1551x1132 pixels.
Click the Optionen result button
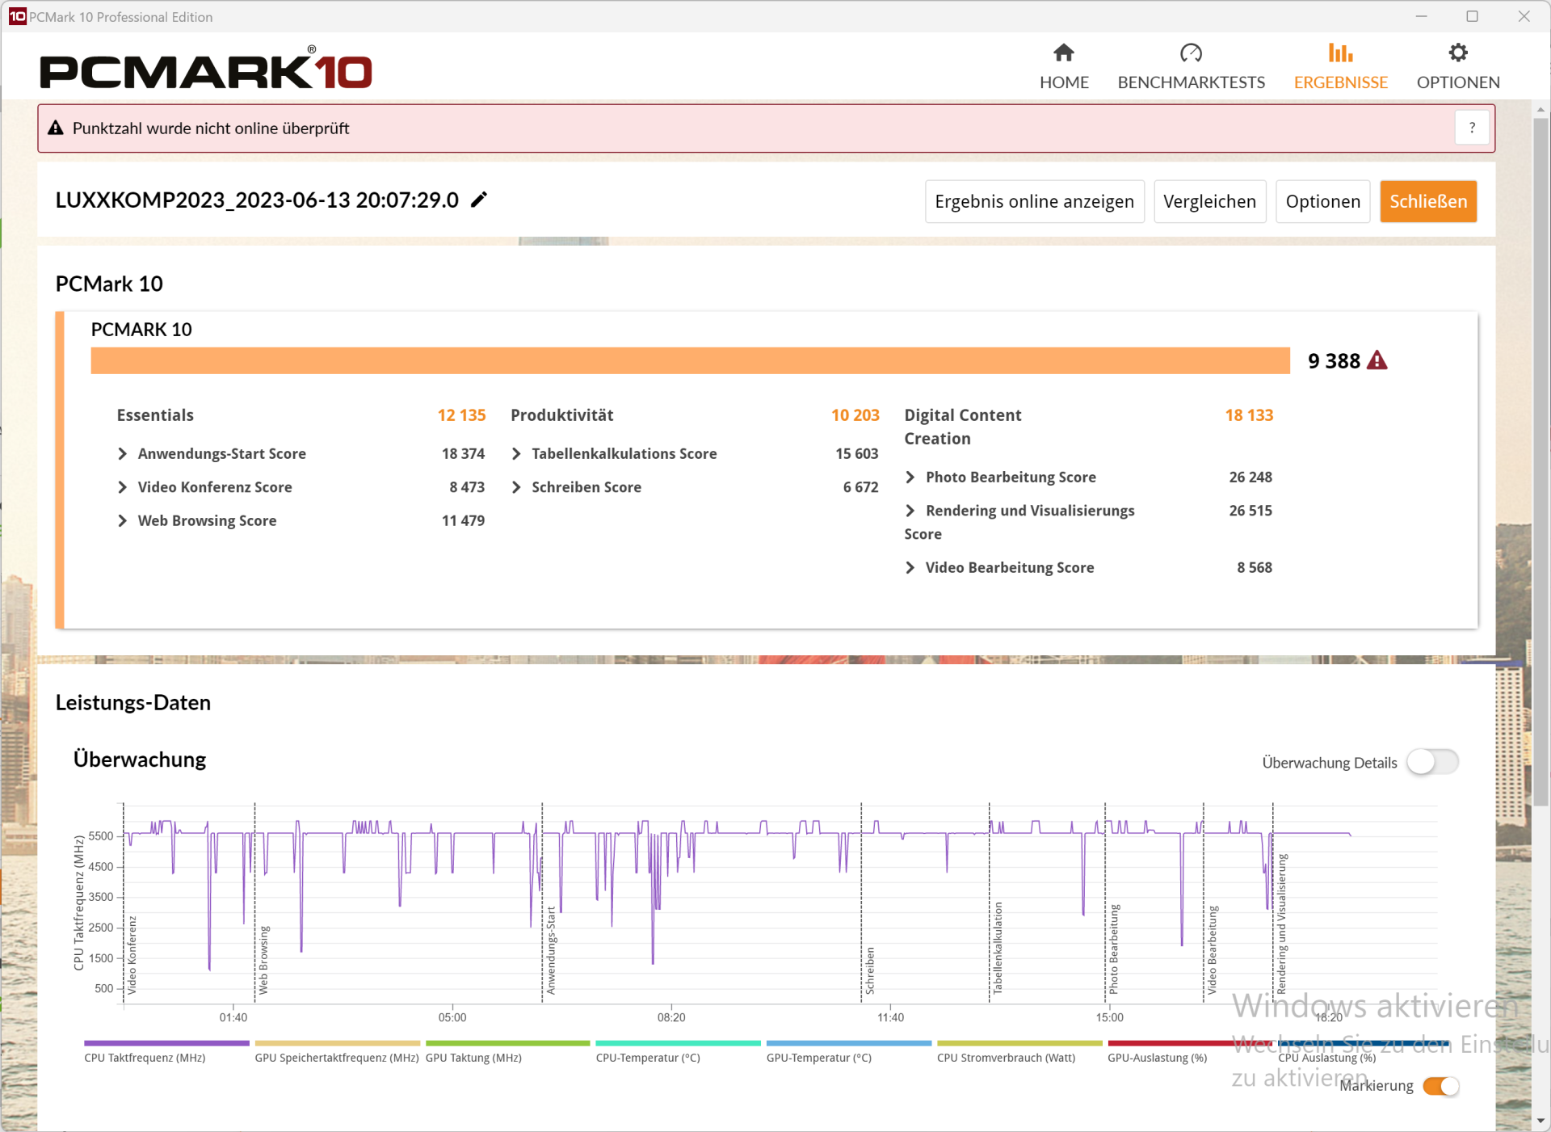point(1322,201)
